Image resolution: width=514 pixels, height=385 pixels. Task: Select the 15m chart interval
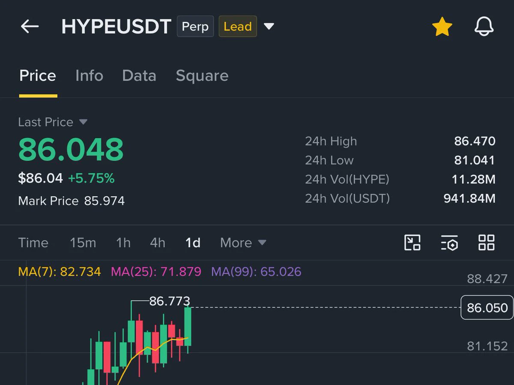click(83, 243)
